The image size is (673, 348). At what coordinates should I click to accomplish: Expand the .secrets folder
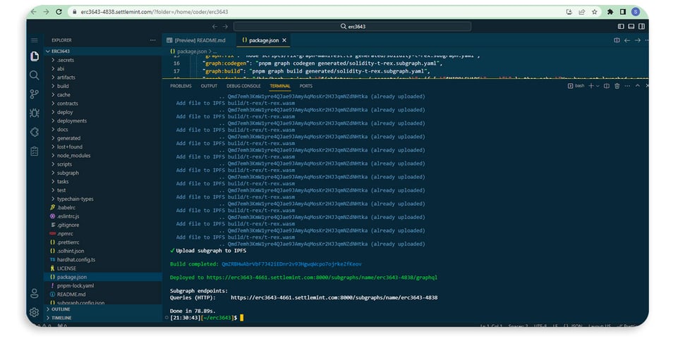click(102, 60)
